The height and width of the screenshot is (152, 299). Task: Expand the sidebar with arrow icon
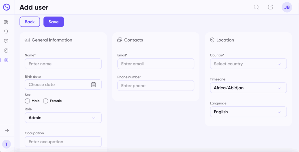(7, 130)
